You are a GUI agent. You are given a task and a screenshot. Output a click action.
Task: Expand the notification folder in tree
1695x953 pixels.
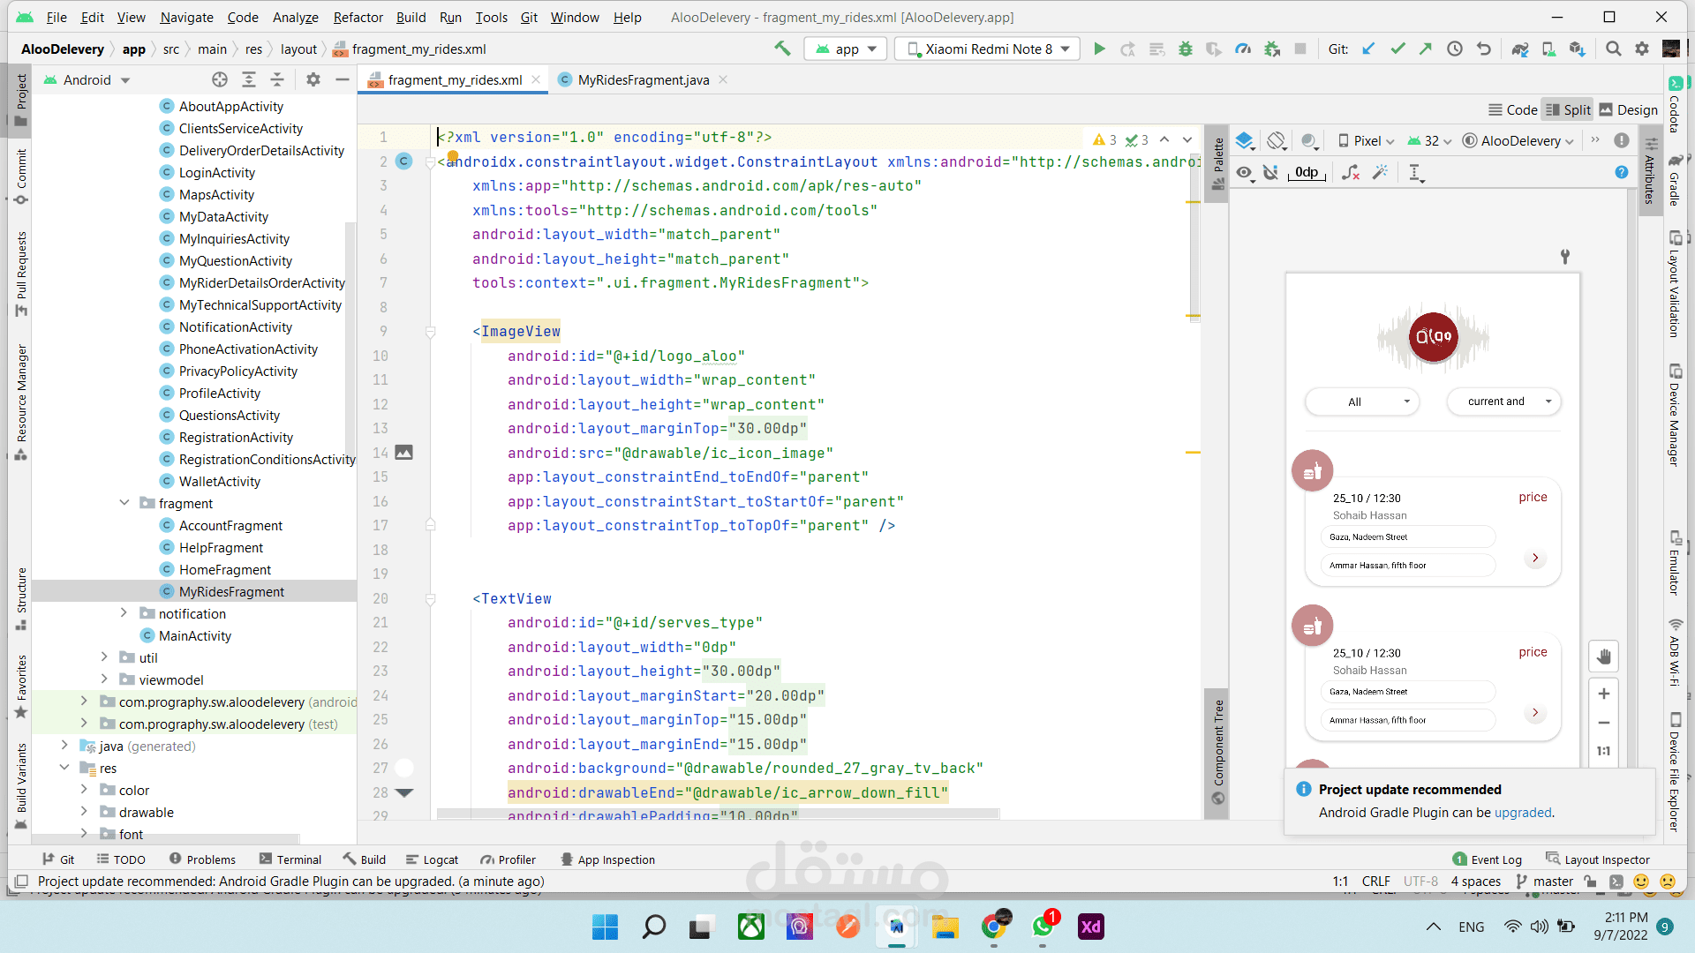pos(124,613)
